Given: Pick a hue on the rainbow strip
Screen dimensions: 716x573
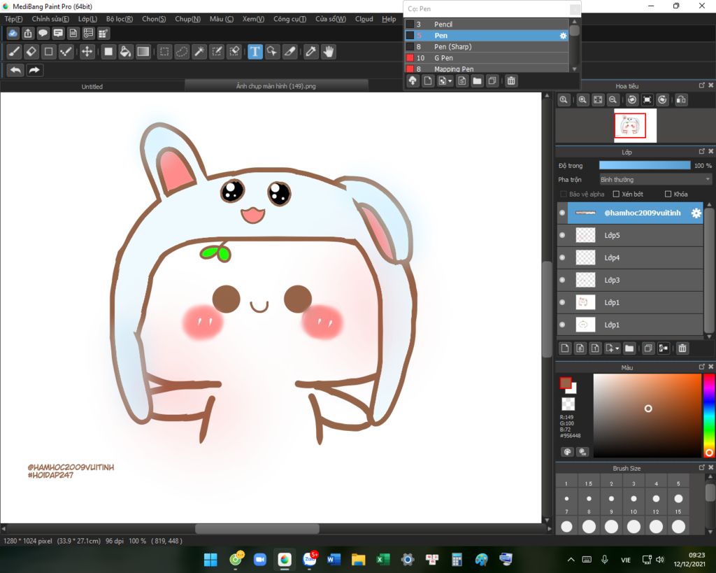Looking at the screenshot, I should coord(709,416).
